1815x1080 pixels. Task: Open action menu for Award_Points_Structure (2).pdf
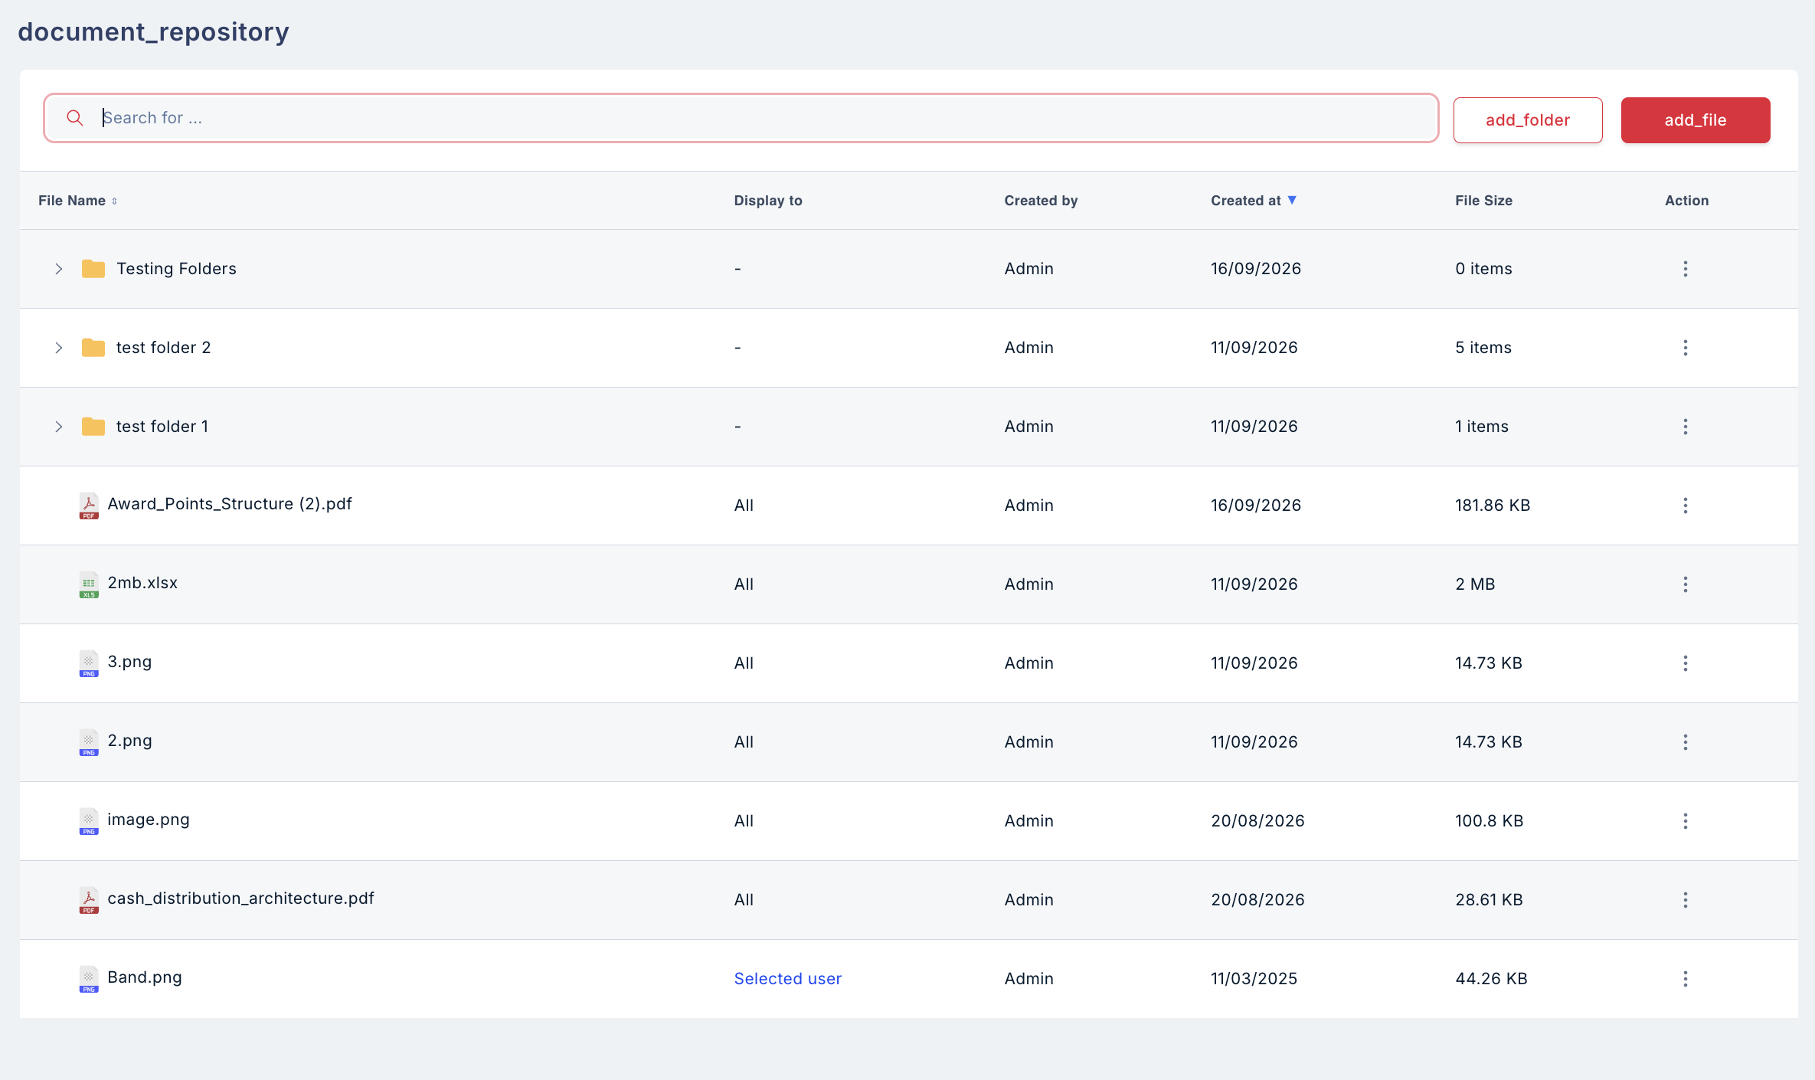[1686, 506]
